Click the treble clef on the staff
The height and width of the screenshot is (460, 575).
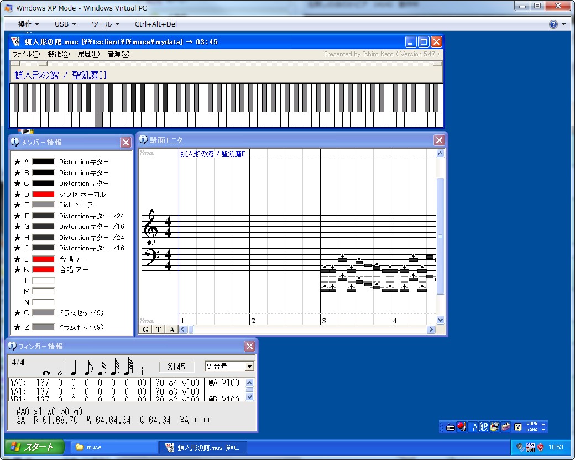click(150, 228)
